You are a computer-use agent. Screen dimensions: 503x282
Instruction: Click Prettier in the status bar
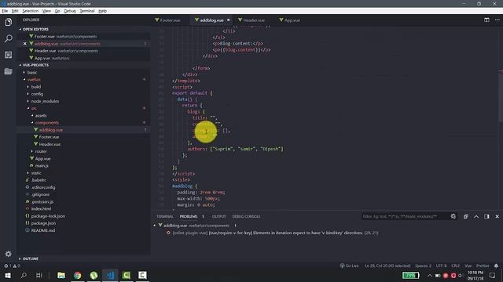point(483,266)
